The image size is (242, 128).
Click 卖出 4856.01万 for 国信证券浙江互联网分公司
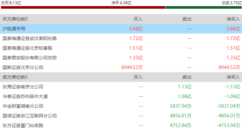tap(180, 116)
